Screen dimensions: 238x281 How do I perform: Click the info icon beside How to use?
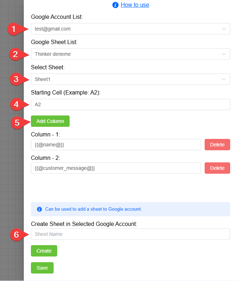(x=115, y=5)
